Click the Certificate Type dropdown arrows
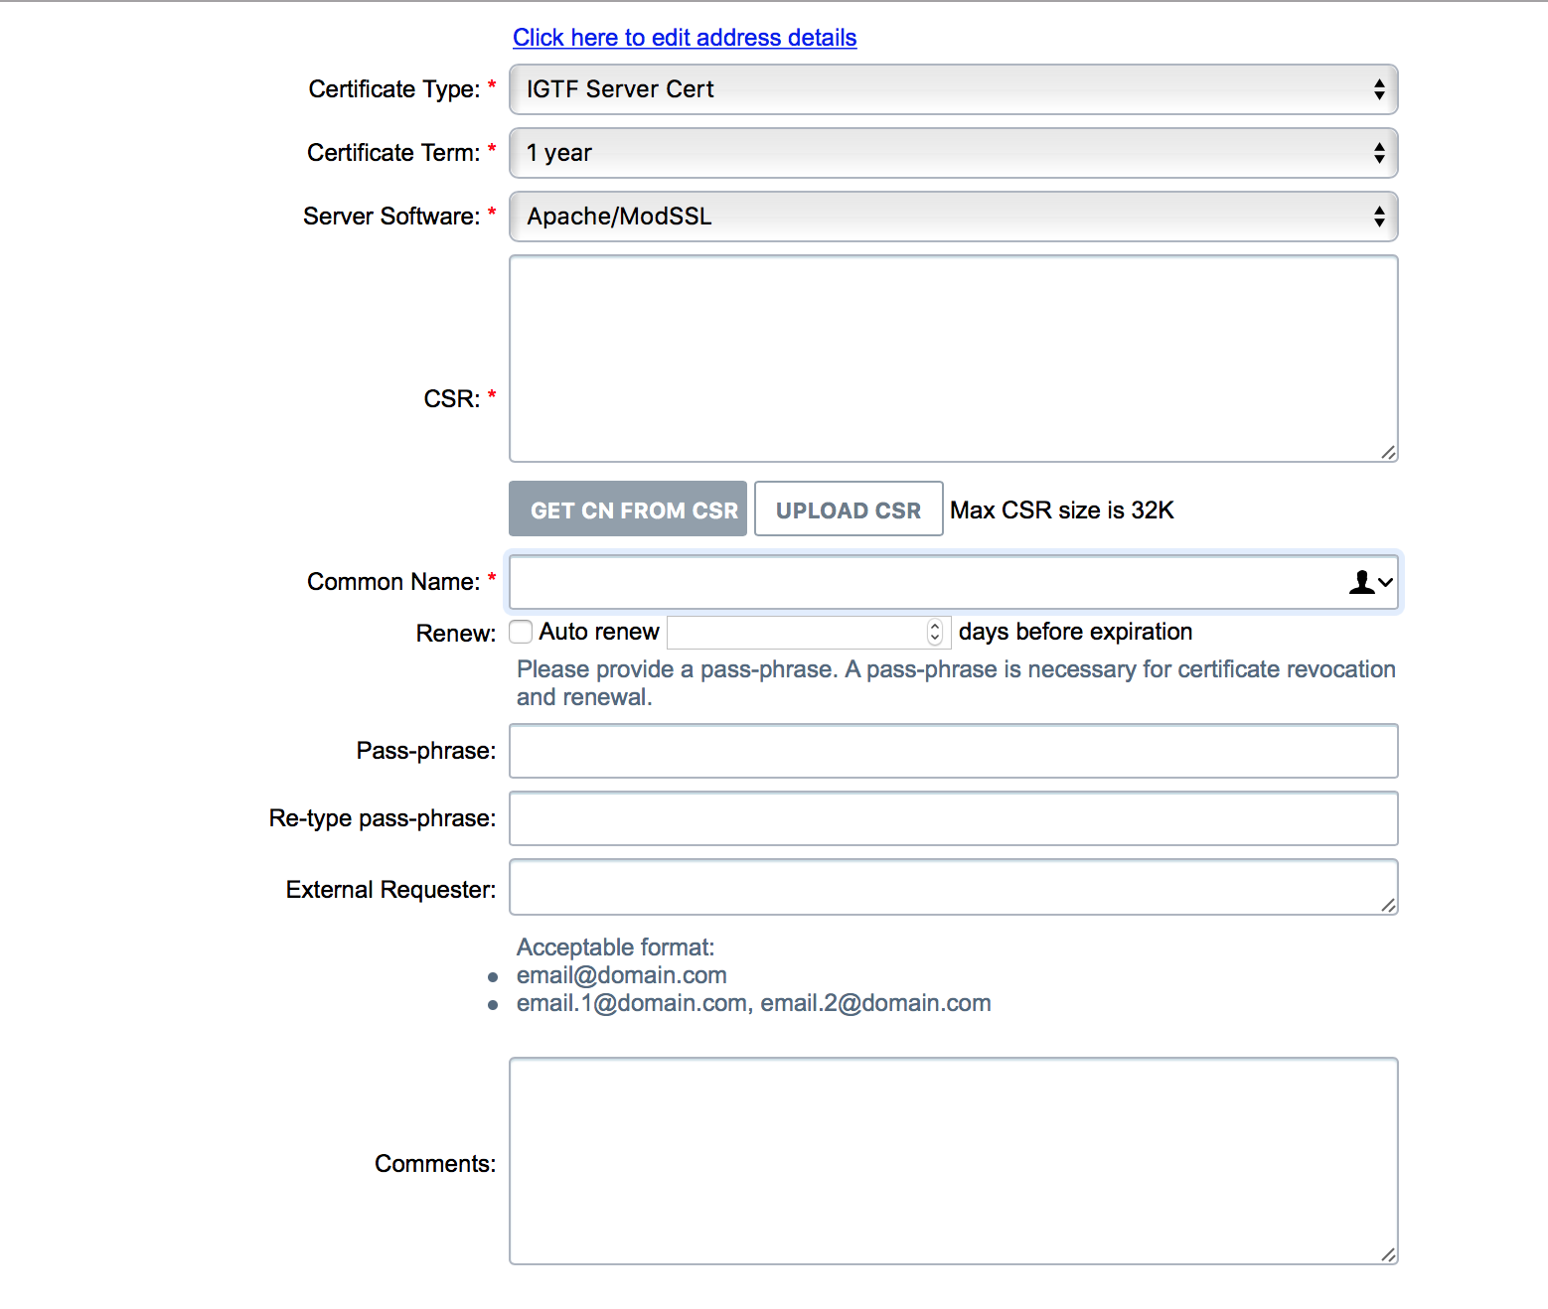Viewport: 1548px width, 1309px height. click(1379, 89)
